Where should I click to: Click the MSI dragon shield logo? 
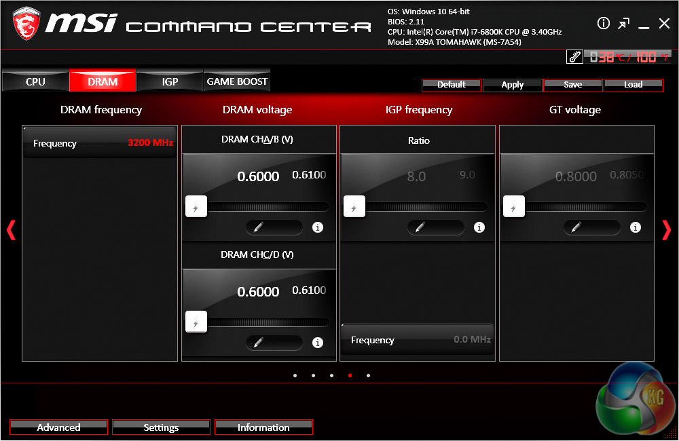26,23
